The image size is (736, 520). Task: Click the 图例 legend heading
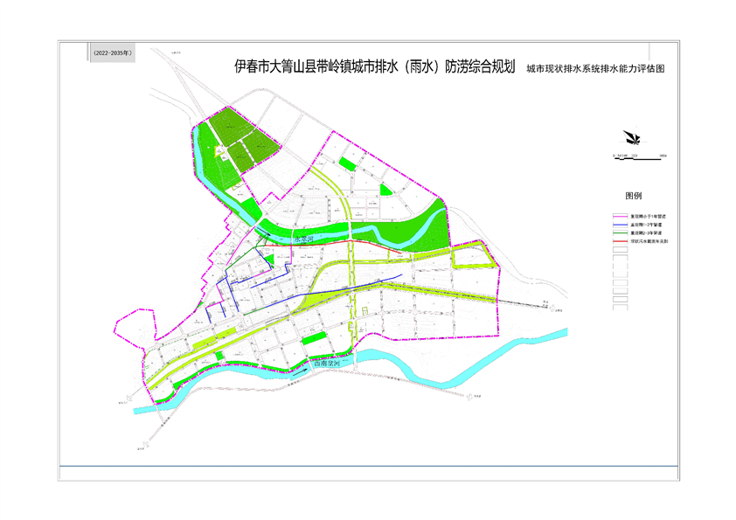(633, 196)
